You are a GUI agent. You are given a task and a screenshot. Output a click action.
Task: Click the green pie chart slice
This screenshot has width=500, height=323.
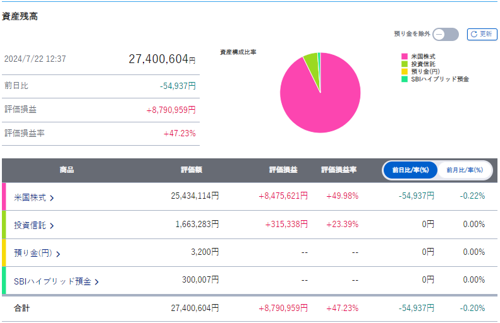pos(310,61)
